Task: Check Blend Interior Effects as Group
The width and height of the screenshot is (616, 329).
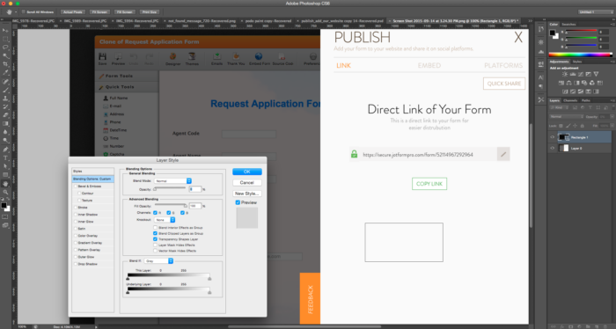Action: pyautogui.click(x=155, y=228)
